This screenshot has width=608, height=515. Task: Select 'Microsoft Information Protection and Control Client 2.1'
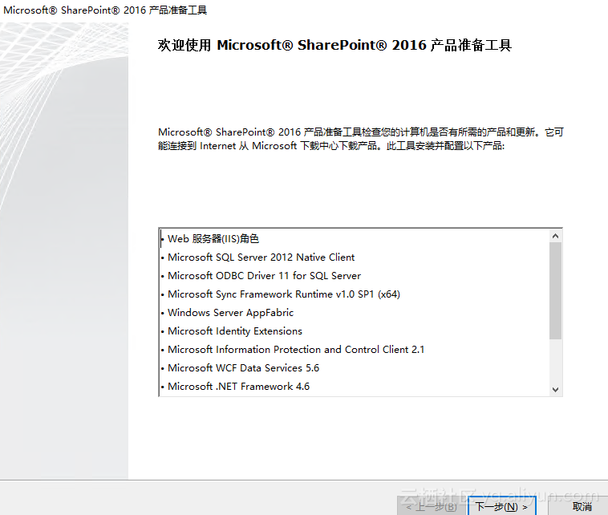296,350
